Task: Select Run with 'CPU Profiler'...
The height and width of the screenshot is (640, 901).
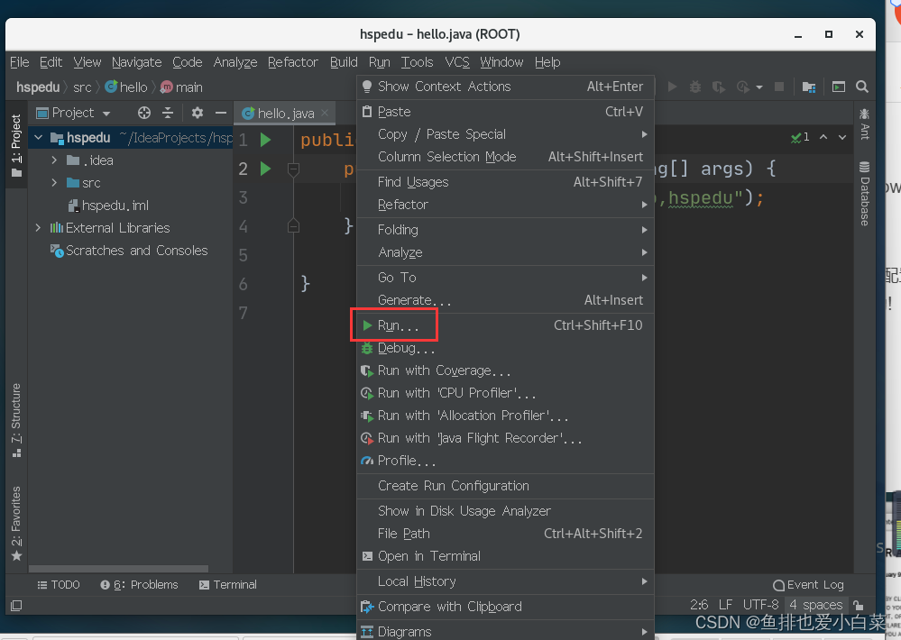Action: pyautogui.click(x=505, y=393)
